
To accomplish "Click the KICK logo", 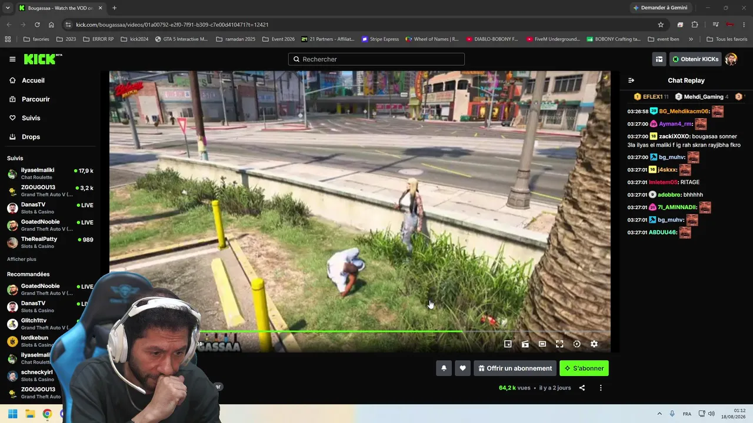I will coord(42,59).
